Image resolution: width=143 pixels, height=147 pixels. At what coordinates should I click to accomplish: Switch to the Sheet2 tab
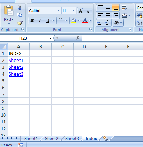52,138
